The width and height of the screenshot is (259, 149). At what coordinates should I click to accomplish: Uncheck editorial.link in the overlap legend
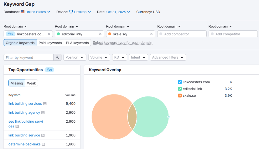tap(180, 89)
